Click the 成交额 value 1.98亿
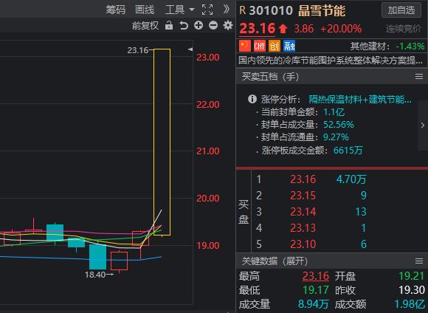428x313 pixels. pyautogui.click(x=410, y=304)
